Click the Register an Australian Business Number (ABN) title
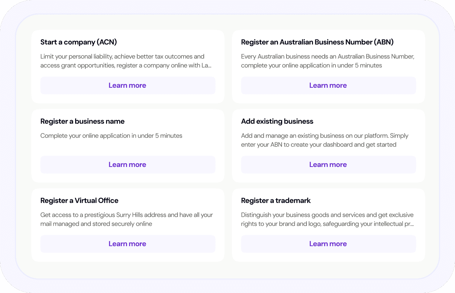Viewport: 455px width, 293px height. [x=317, y=42]
